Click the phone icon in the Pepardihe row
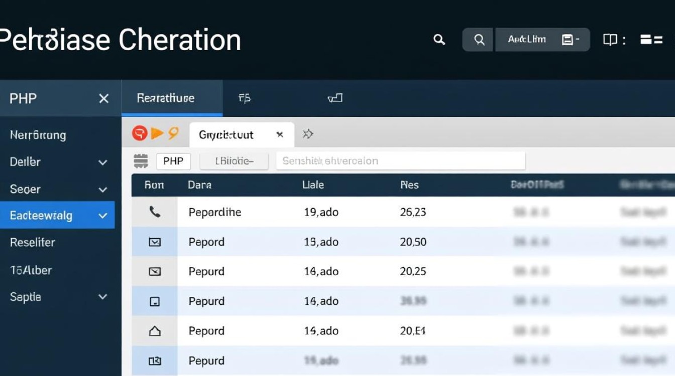 (155, 212)
